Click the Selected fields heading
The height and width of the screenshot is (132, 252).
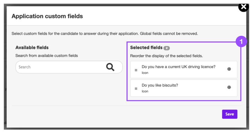(x=146, y=48)
